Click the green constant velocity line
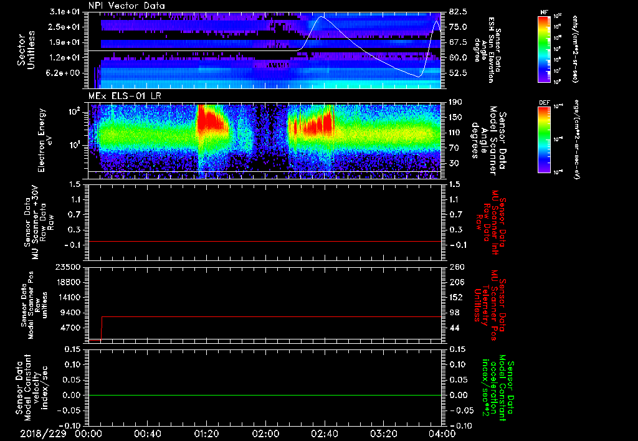Screen dimensions: 638x441 264,395
